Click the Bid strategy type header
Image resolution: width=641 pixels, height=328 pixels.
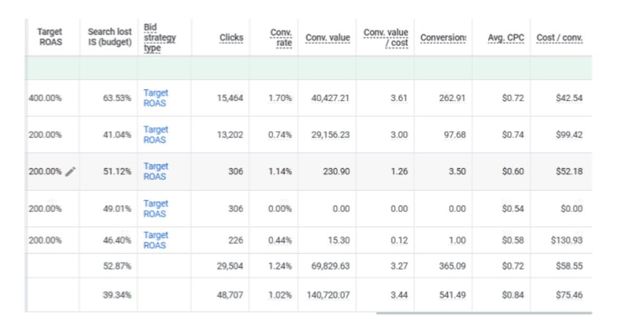click(159, 37)
